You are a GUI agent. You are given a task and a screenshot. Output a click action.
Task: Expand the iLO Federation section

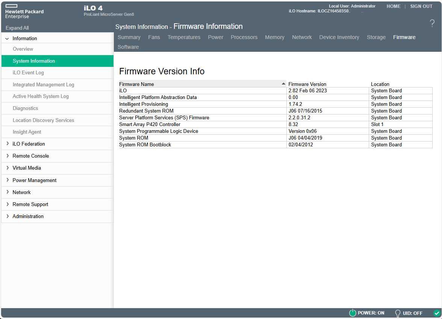(8, 144)
